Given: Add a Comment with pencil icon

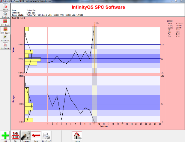Looking at the screenshot, I should (26, 136).
